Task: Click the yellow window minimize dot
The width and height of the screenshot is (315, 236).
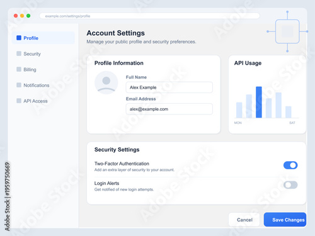Action: click(22, 16)
